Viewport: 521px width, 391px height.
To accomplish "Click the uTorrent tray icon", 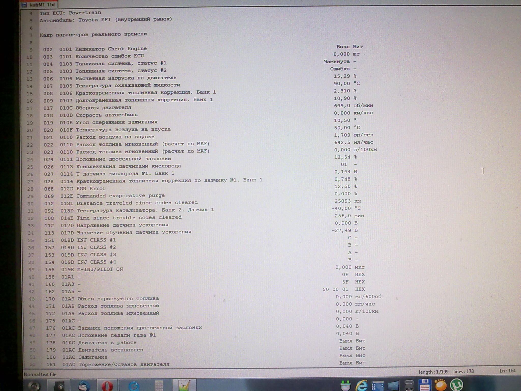I will point(456,385).
